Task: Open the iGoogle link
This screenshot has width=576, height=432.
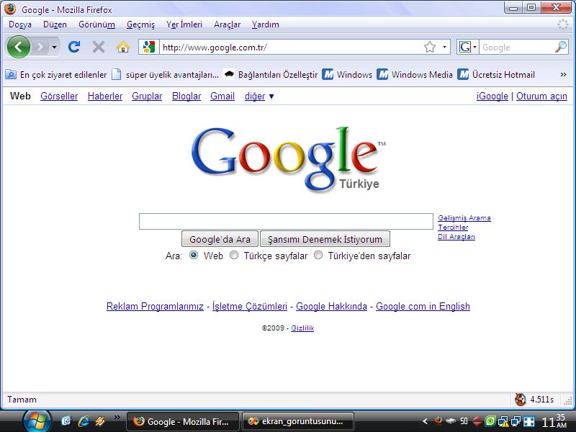Action: tap(492, 96)
